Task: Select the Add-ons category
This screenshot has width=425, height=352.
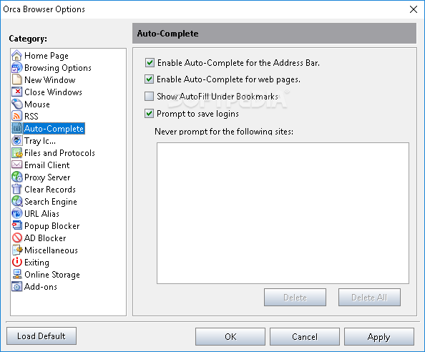Action: [41, 287]
